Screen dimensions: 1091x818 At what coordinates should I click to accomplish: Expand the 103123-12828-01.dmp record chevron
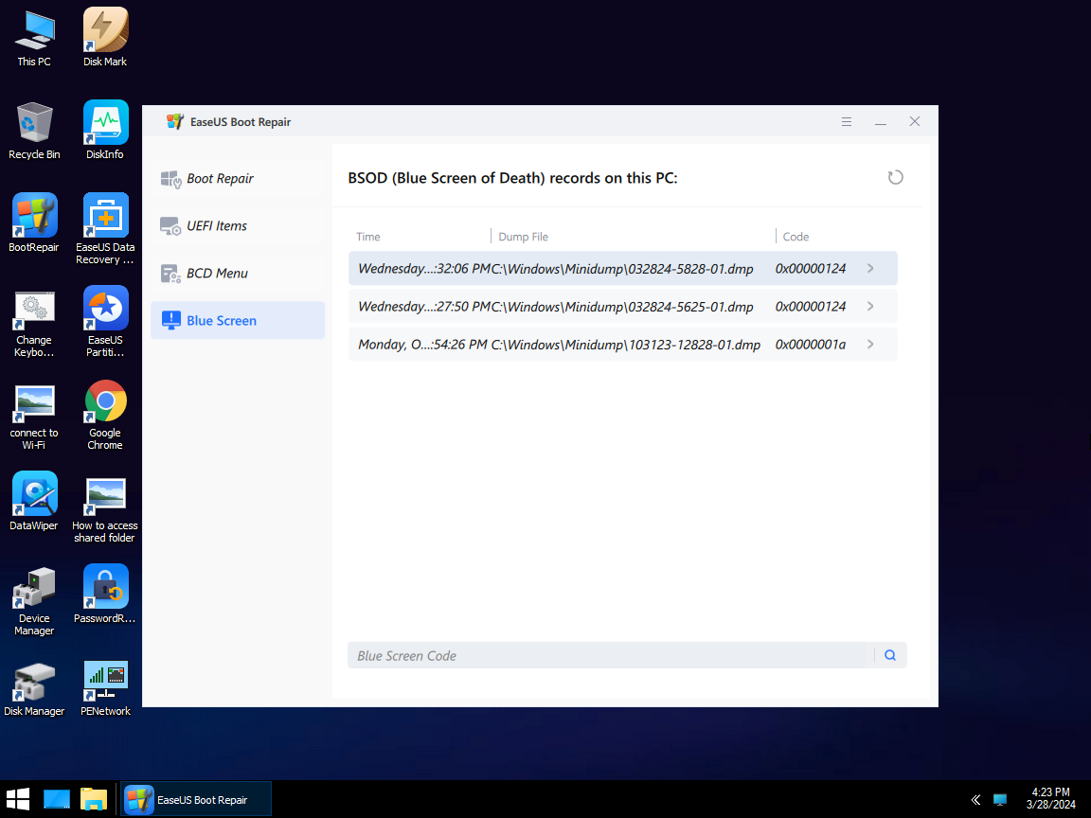pos(870,345)
